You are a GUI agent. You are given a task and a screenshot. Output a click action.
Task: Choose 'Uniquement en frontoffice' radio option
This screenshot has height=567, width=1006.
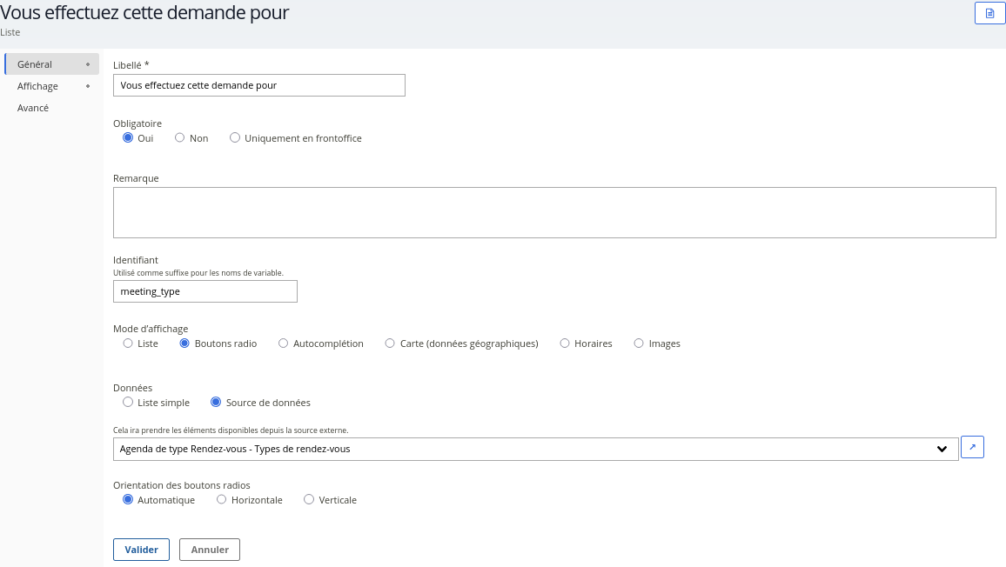[x=235, y=138]
